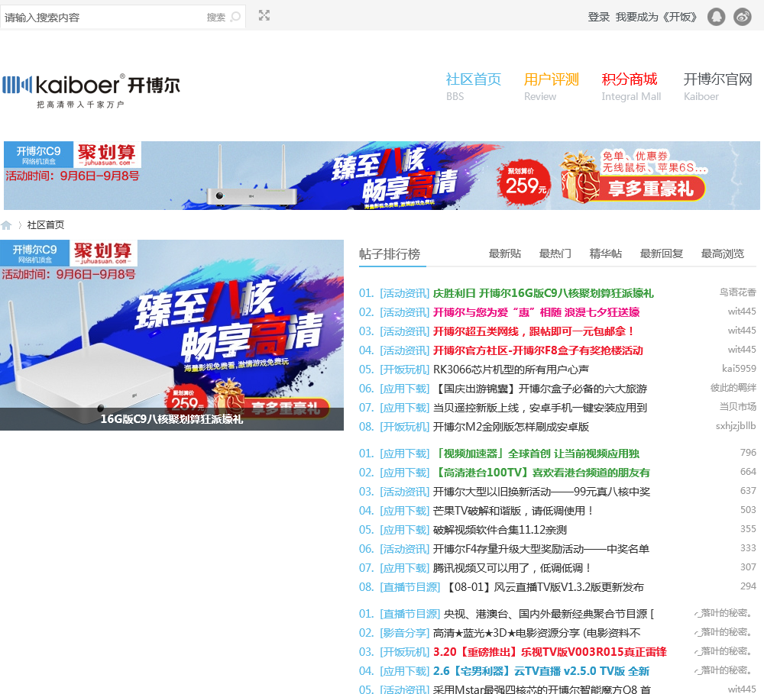Switch to the 最热门 tab

pos(555,253)
